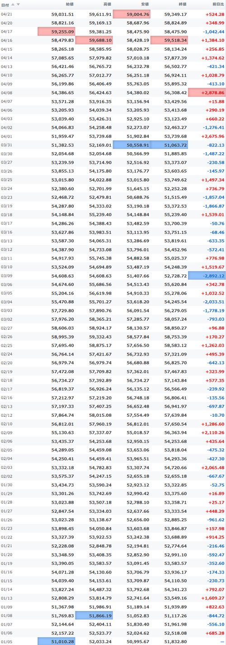
Task: Select the closing price 59,518.34 cell
Action: coord(169,40)
